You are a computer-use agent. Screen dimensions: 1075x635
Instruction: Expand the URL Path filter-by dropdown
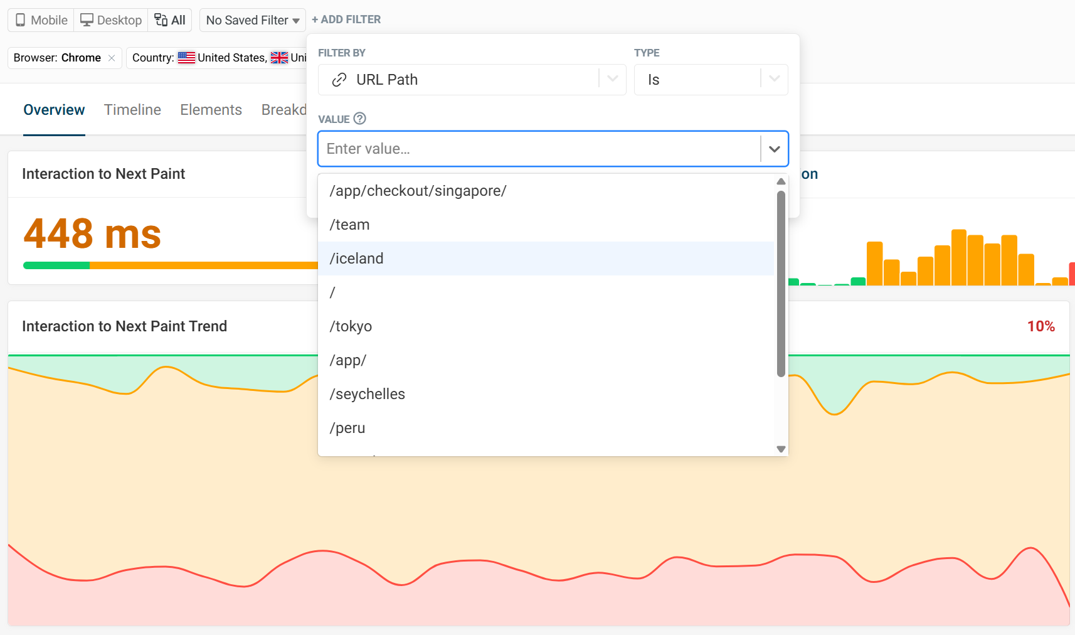[613, 79]
